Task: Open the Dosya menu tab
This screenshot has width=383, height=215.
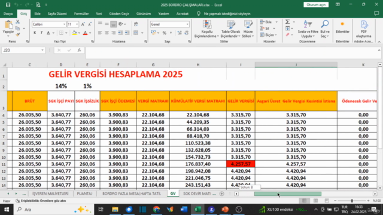Action: tap(8, 14)
